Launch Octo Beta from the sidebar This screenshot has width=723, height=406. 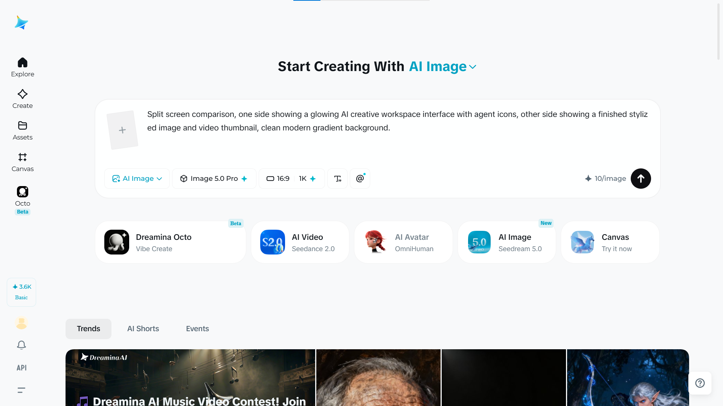pos(23,200)
